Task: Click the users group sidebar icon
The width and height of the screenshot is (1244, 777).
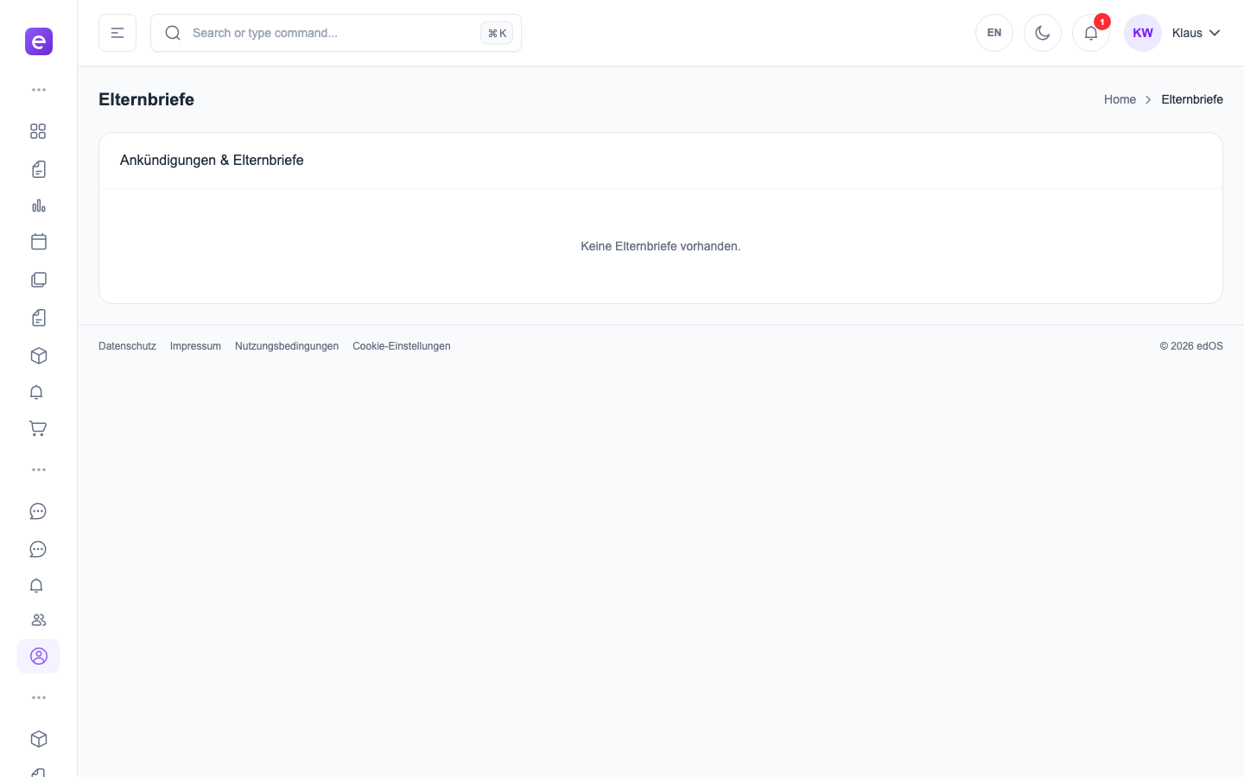Action: point(38,620)
